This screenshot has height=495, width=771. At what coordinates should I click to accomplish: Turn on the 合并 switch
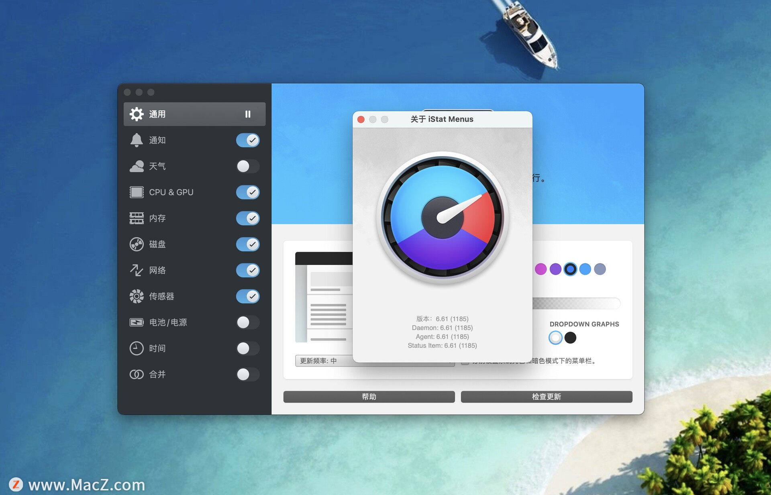point(248,374)
